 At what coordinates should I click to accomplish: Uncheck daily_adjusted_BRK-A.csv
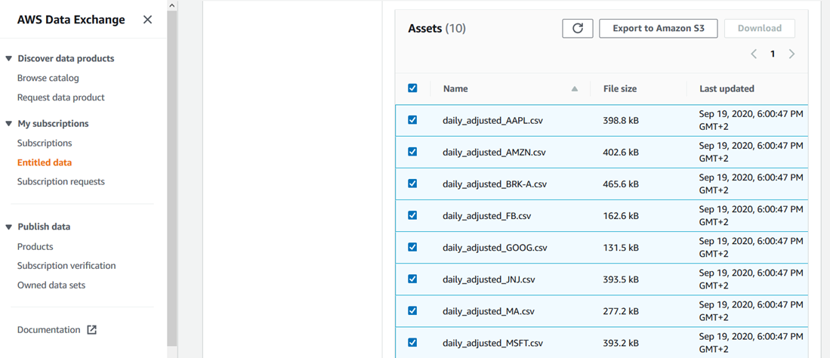[412, 184]
